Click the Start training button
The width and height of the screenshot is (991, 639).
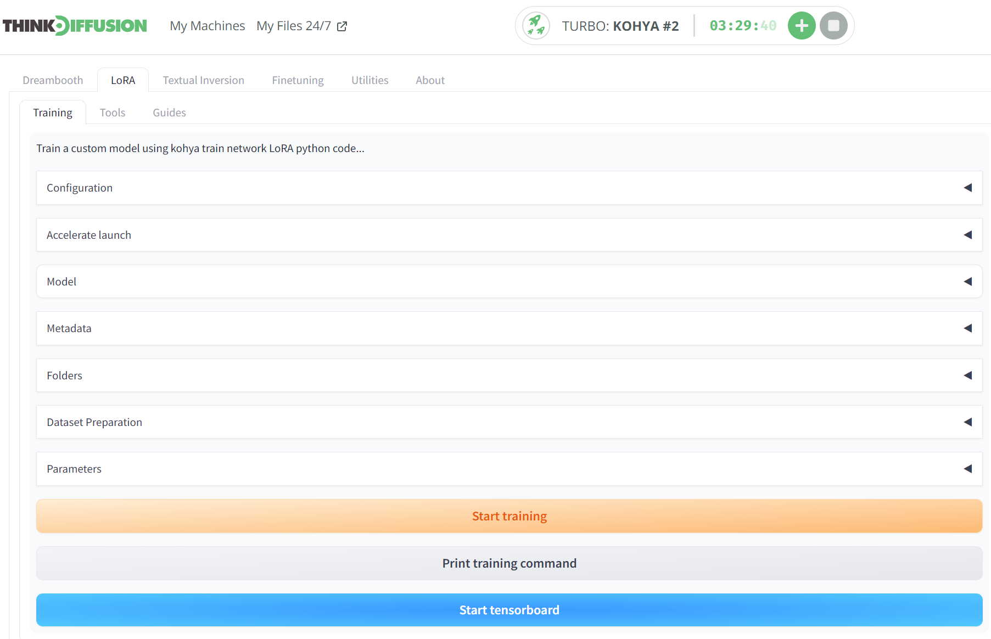510,516
